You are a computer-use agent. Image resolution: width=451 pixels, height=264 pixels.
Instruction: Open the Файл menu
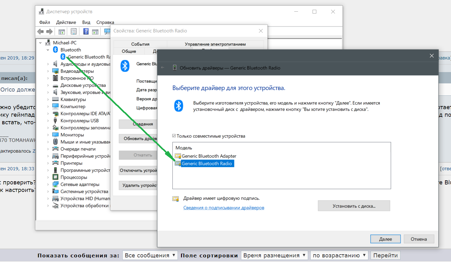click(x=45, y=22)
